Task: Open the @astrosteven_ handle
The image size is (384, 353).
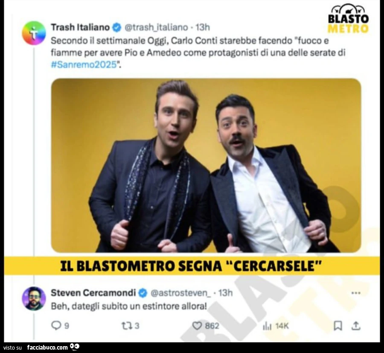Action: tap(180, 293)
